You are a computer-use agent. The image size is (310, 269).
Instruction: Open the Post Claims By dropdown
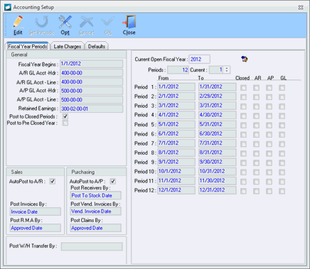pyautogui.click(x=96, y=228)
